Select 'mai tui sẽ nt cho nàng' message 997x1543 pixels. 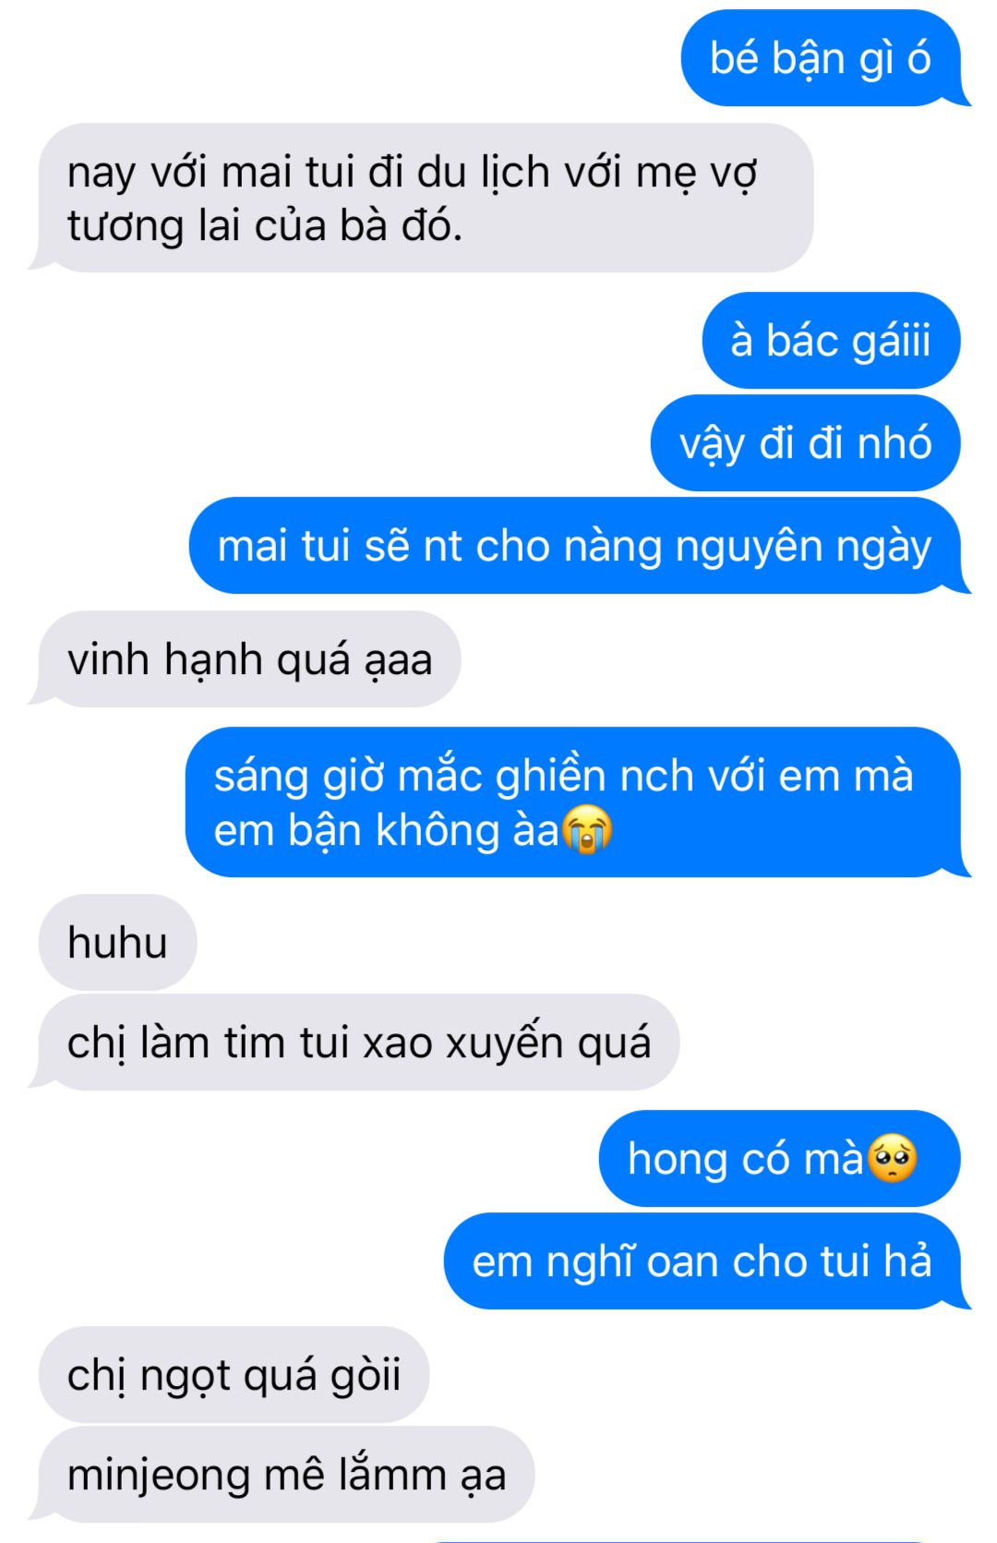pyautogui.click(x=579, y=546)
